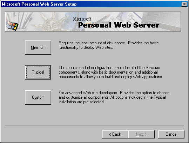Click the dialog title bar text
This screenshot has height=143, width=189.
coord(39,4)
